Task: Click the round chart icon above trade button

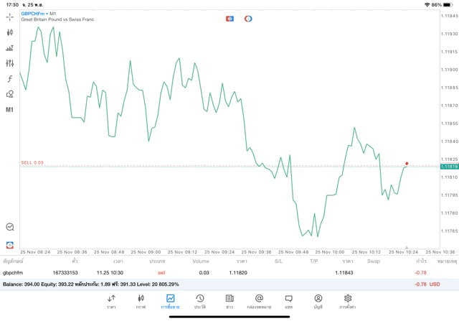Action: (10, 227)
